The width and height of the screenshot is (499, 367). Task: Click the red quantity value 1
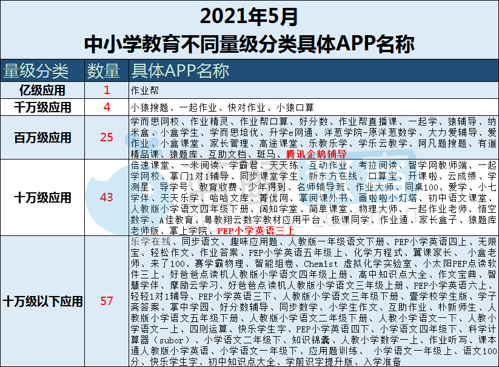107,91
